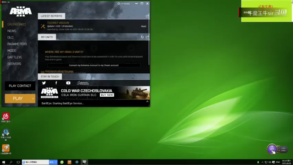
Task: Launch the game with PLAY
Action: pyautogui.click(x=18, y=99)
